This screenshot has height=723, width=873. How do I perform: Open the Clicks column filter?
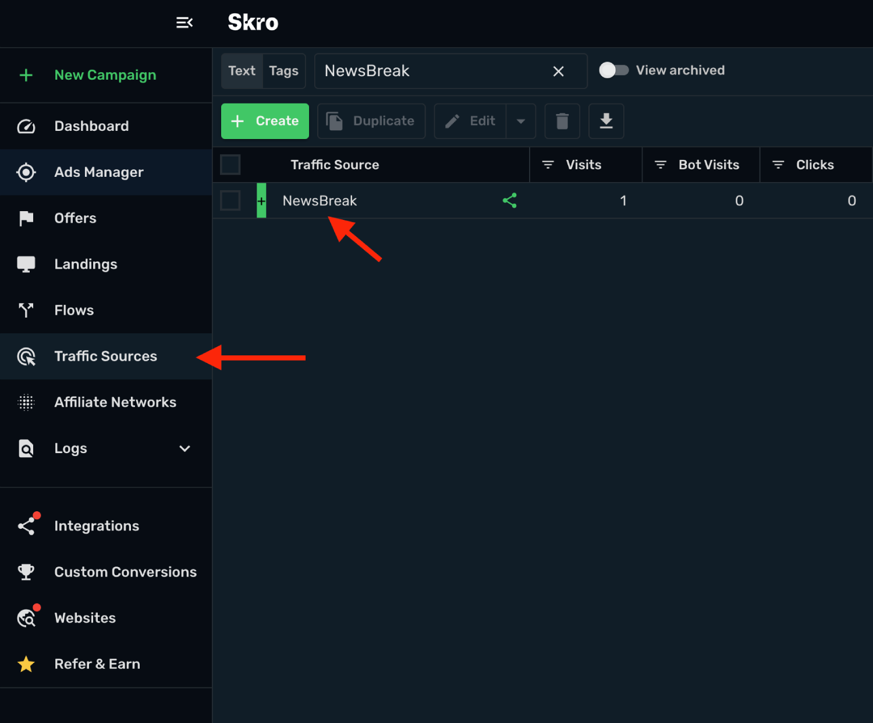(x=778, y=165)
